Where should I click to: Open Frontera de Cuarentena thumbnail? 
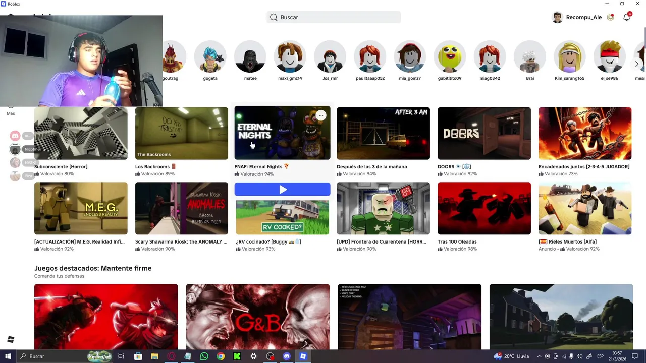(384, 208)
